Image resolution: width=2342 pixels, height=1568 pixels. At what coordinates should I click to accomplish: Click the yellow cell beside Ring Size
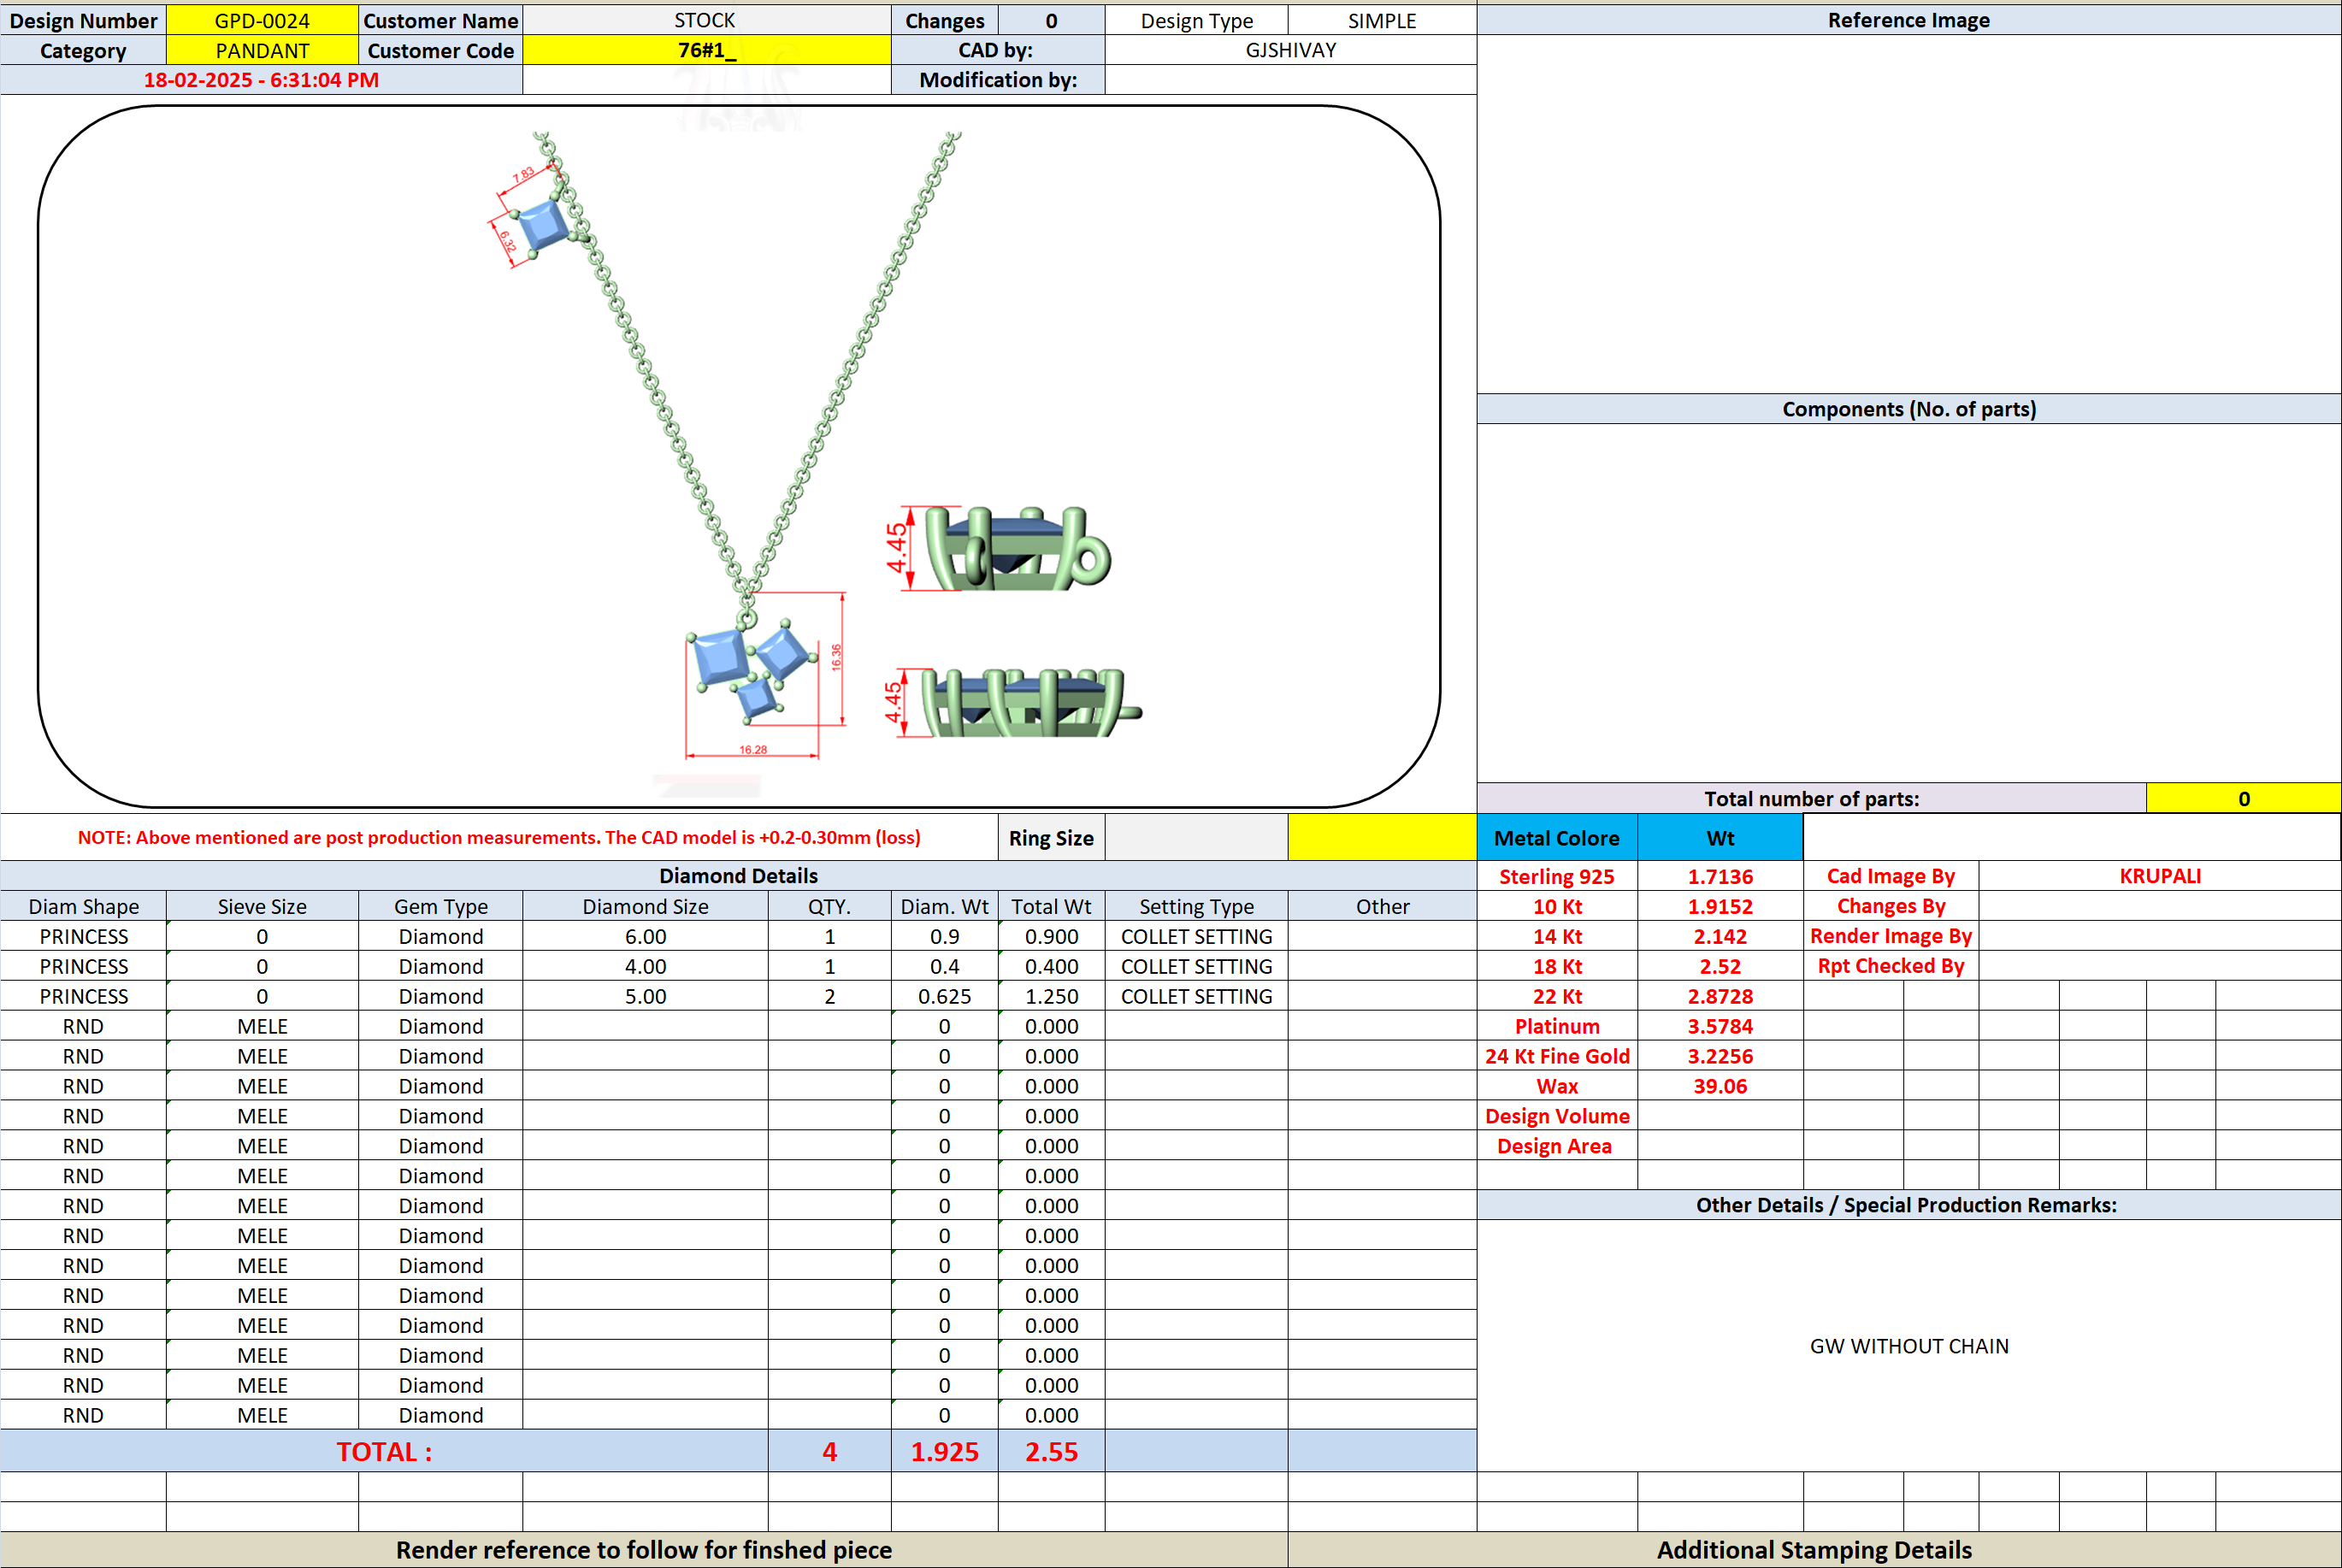1382,838
